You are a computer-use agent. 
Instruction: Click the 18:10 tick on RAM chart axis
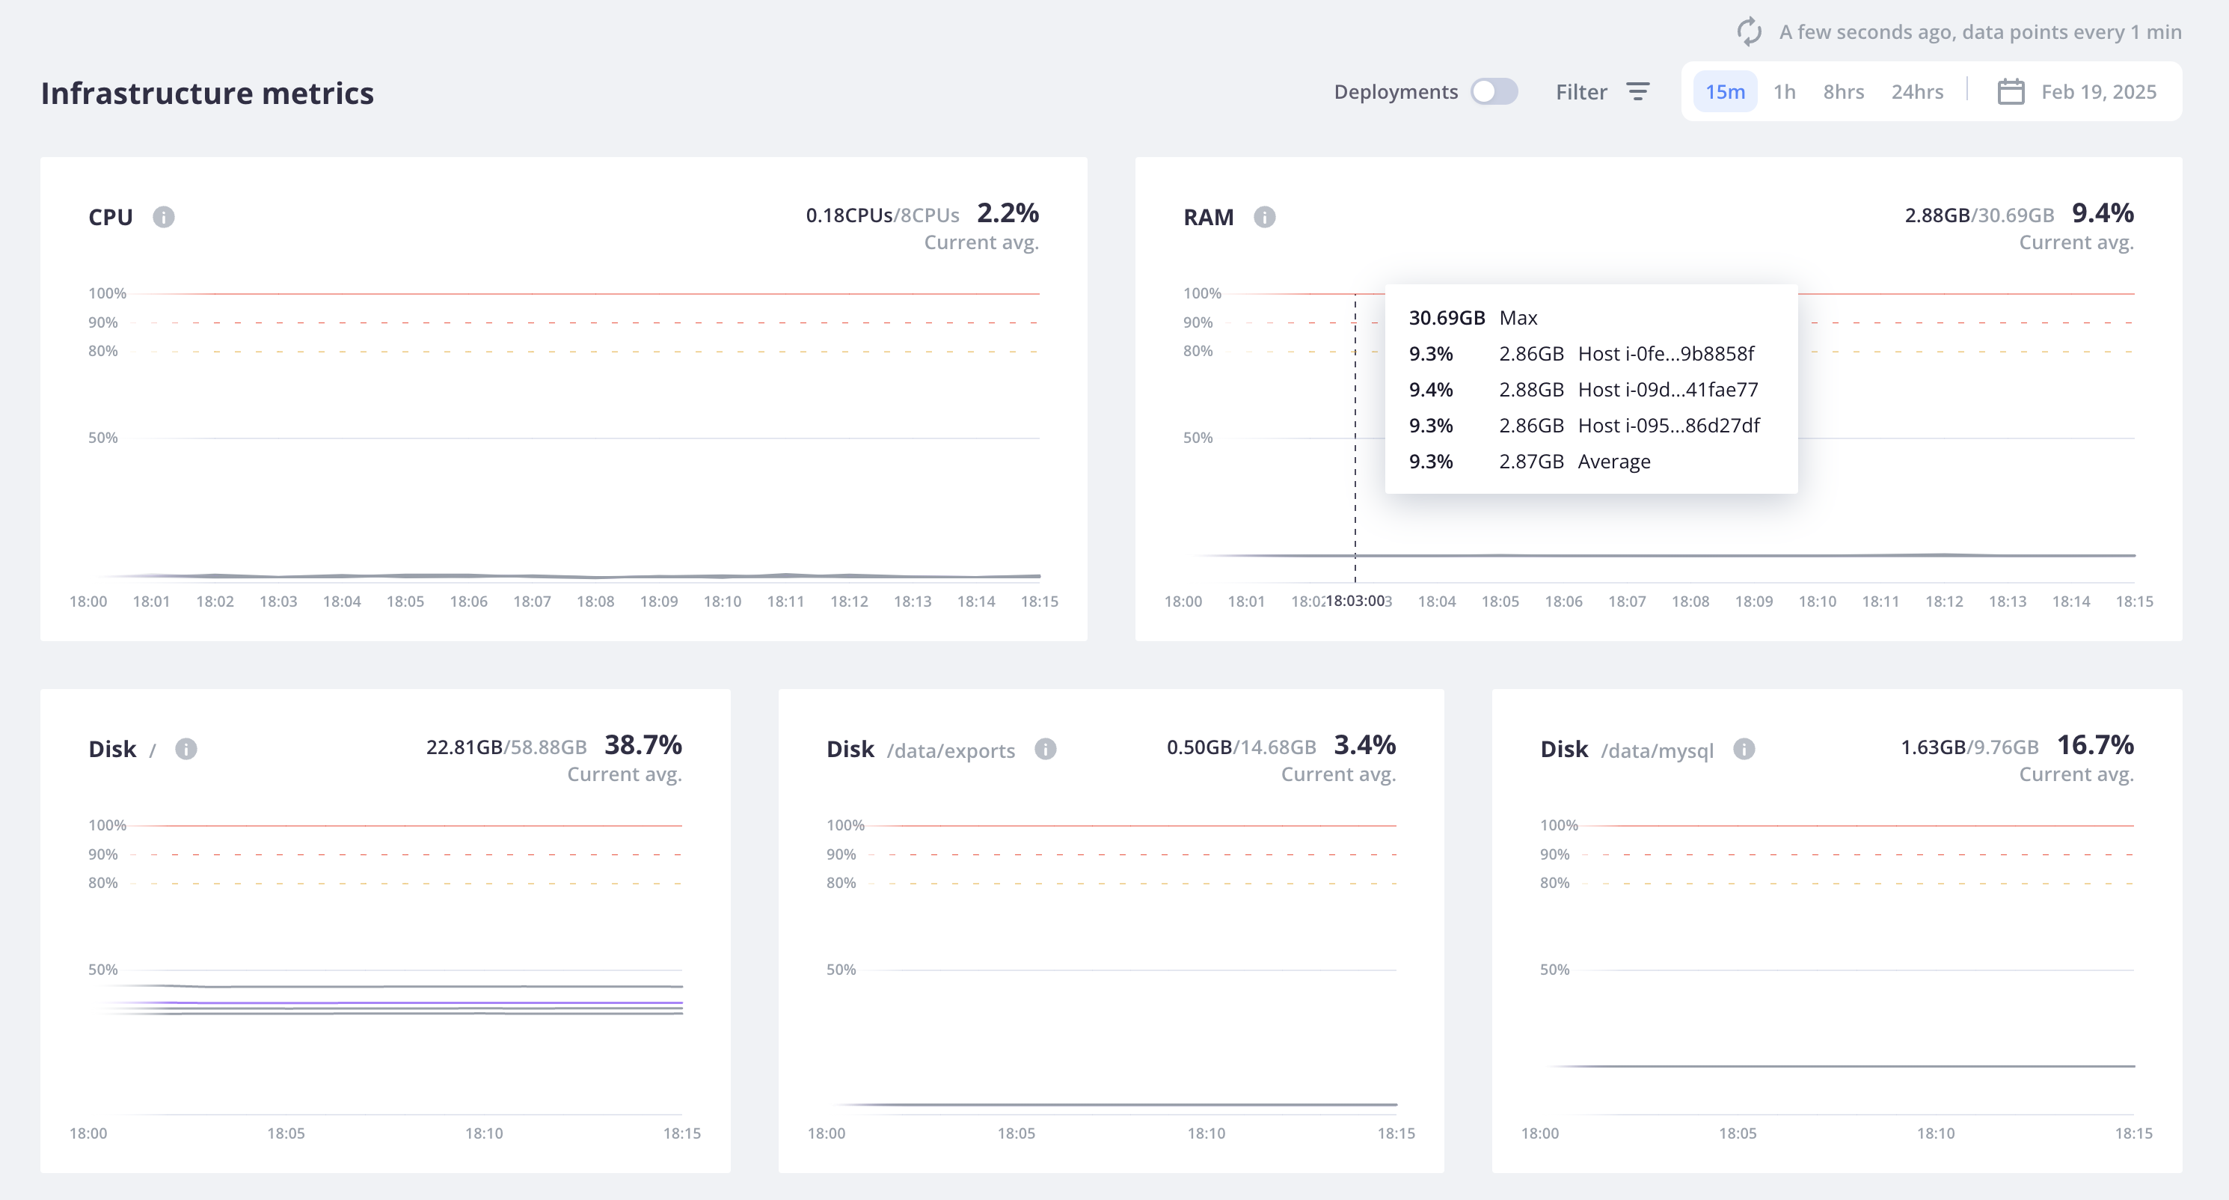[x=1817, y=602]
